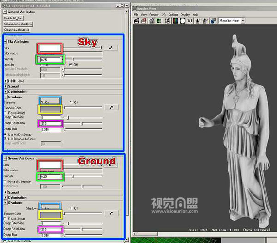Click the Sky Color checker map button
Image resolution: width=277 pixels, height=243 pixels.
coord(111,48)
